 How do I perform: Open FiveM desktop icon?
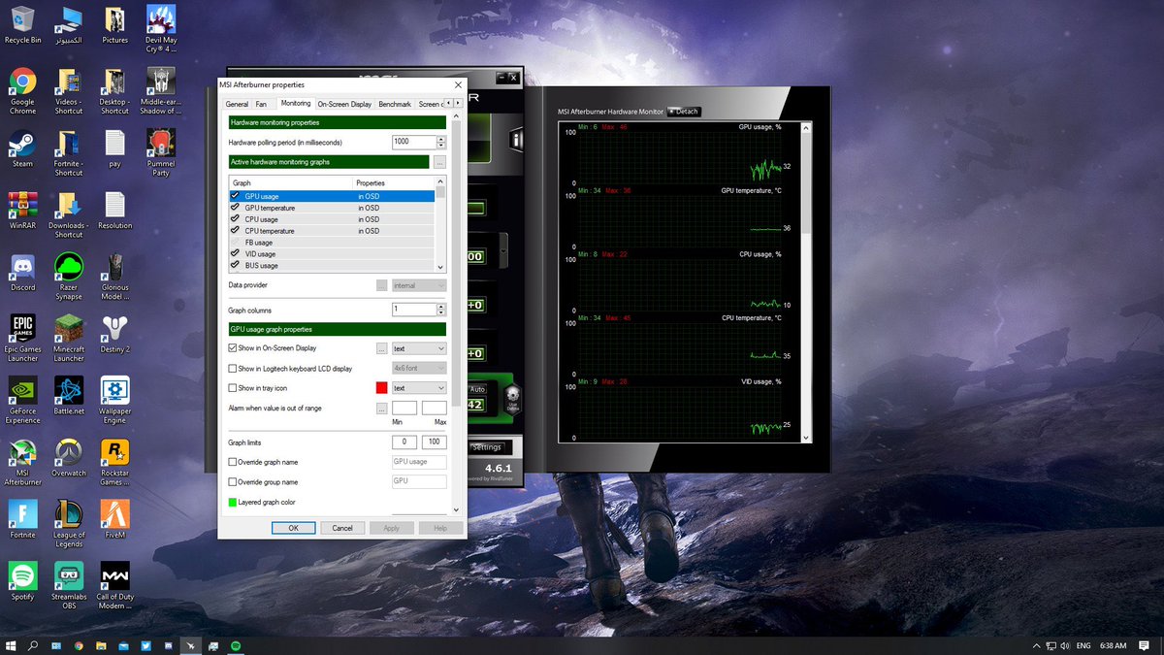point(114,519)
